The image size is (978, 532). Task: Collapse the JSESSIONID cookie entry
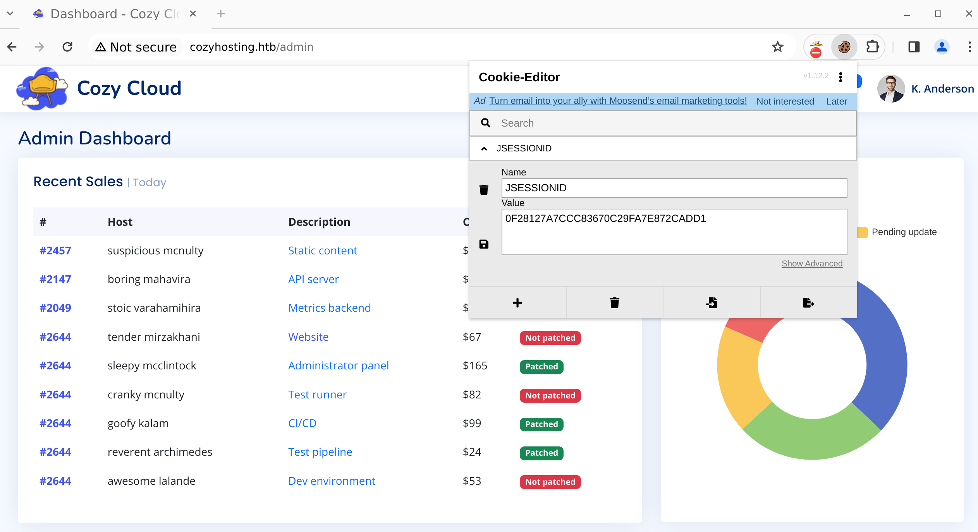(484, 149)
